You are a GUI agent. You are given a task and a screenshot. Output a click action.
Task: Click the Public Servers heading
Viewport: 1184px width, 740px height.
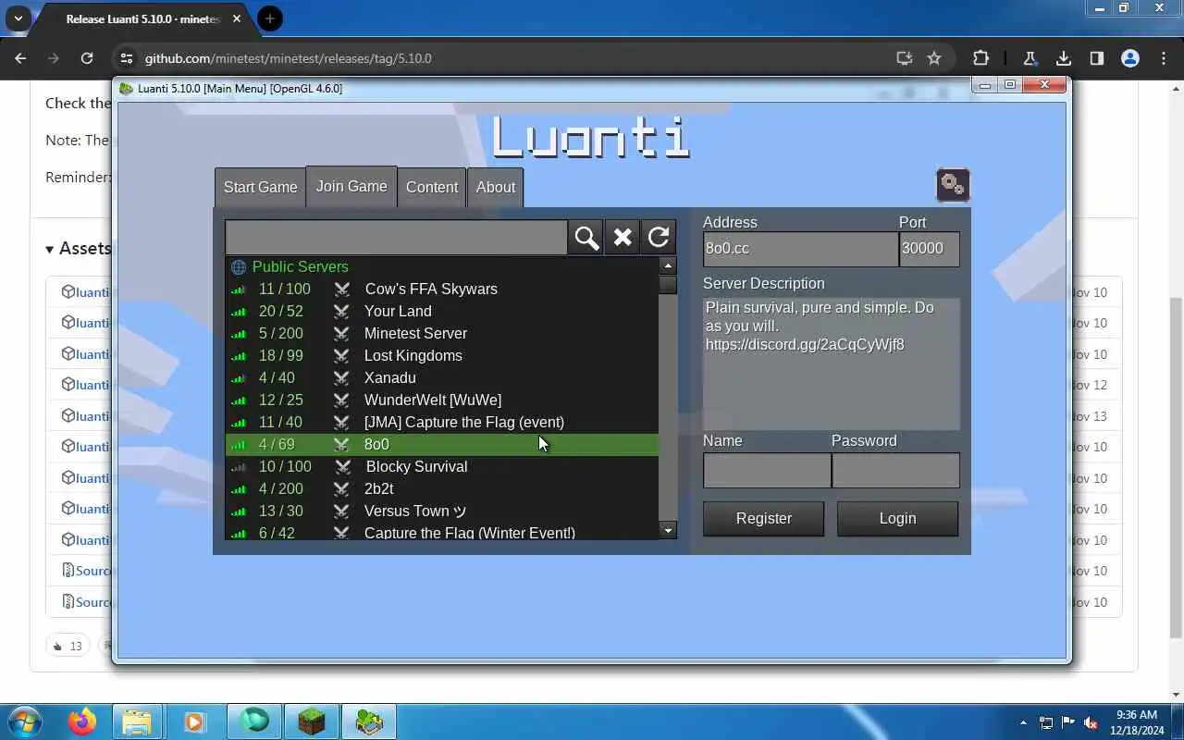coord(300,267)
